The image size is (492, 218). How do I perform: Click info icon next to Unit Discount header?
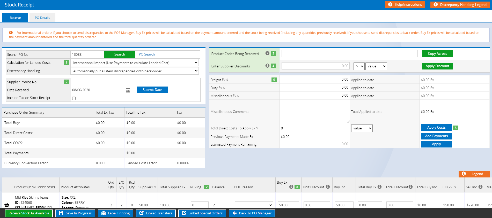[328, 187]
